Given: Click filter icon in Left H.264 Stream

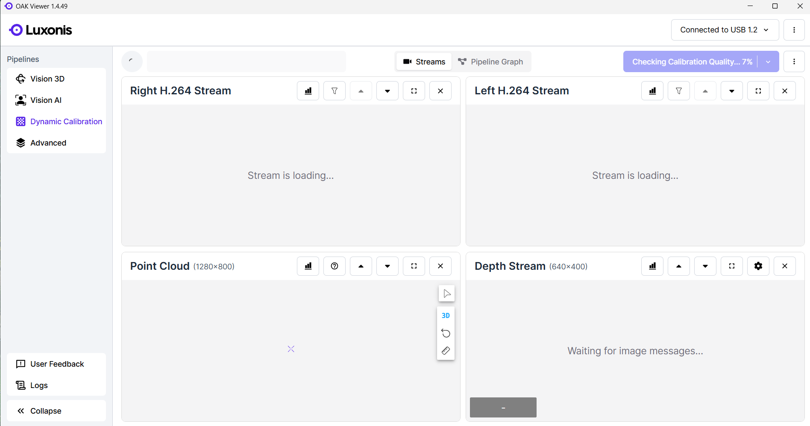Looking at the screenshot, I should tap(679, 91).
